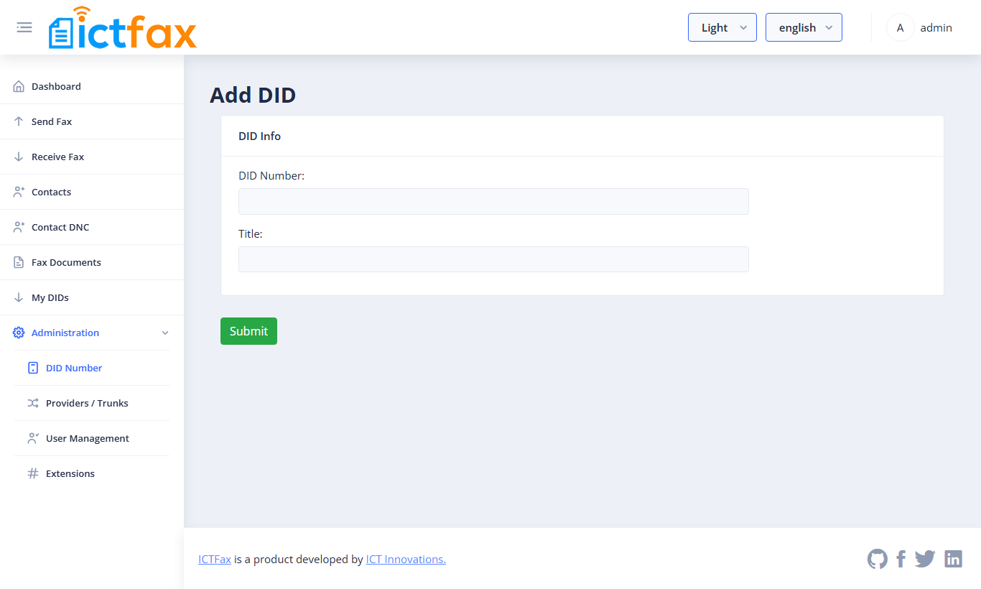Focus the Title input field
The image size is (981, 589).
coord(493,259)
